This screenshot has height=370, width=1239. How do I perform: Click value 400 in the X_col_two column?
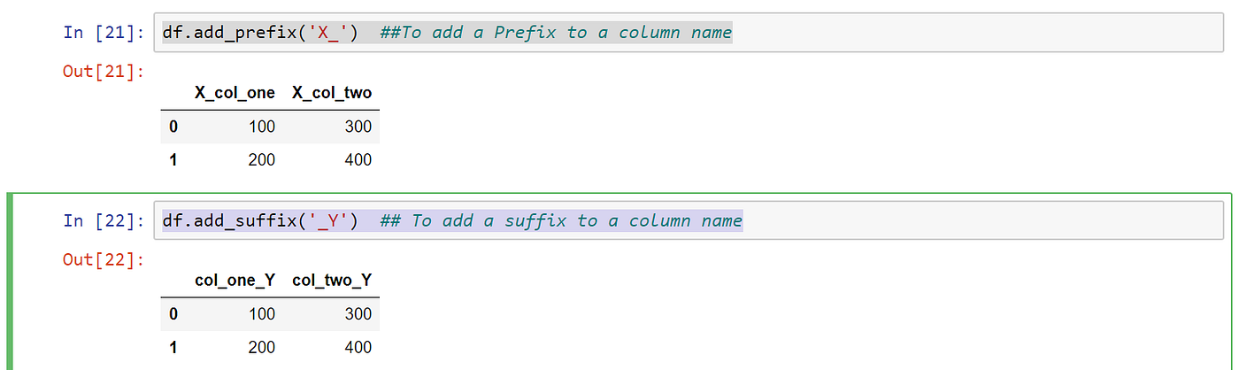tap(358, 160)
